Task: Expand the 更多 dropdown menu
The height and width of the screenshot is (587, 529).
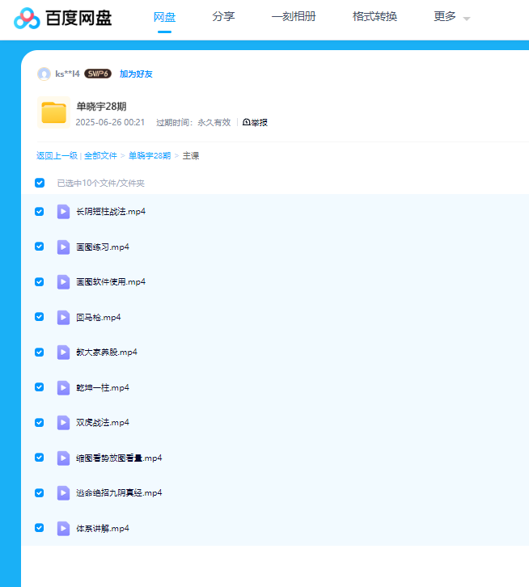Action: pyautogui.click(x=451, y=16)
